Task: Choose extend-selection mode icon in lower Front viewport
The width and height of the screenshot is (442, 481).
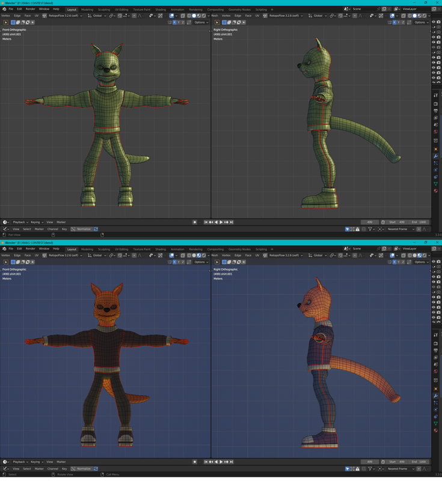Action: click(18, 262)
